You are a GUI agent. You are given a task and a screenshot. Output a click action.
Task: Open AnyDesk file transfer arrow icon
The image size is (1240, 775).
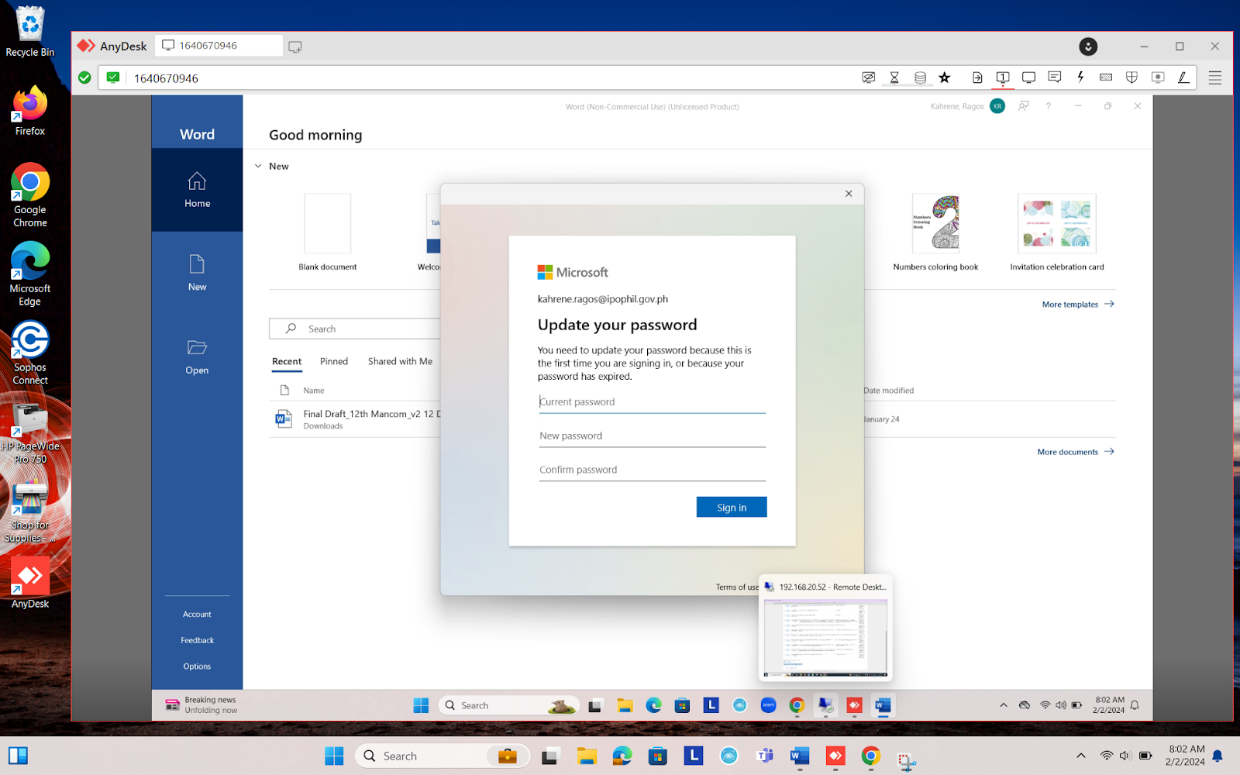point(977,77)
